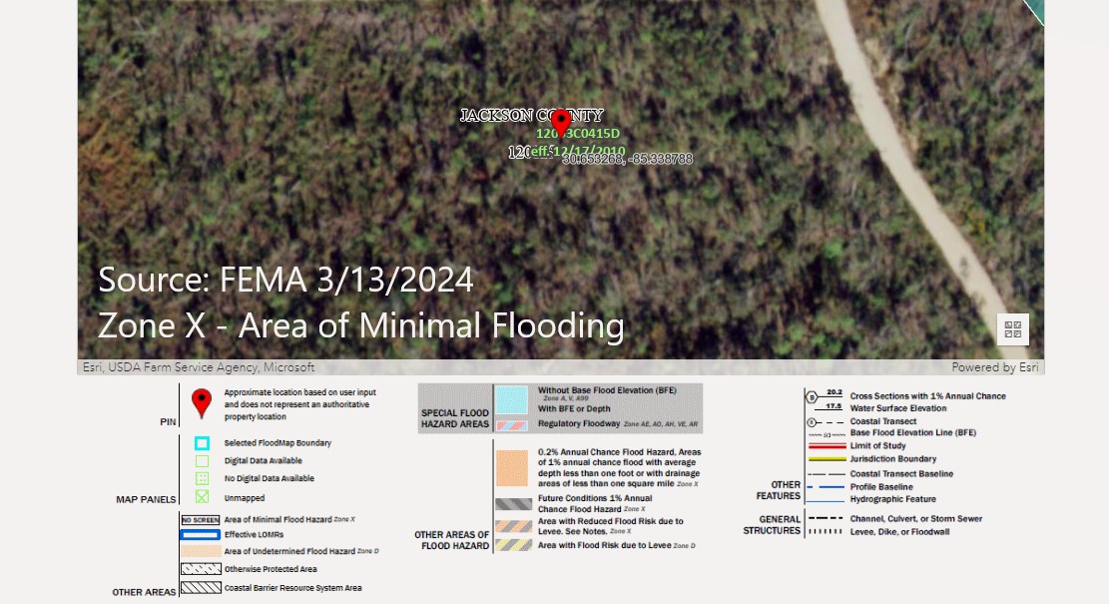The width and height of the screenshot is (1109, 604).
Task: Click the Esri, USDA Farm Service Agency attribution
Action: point(198,367)
